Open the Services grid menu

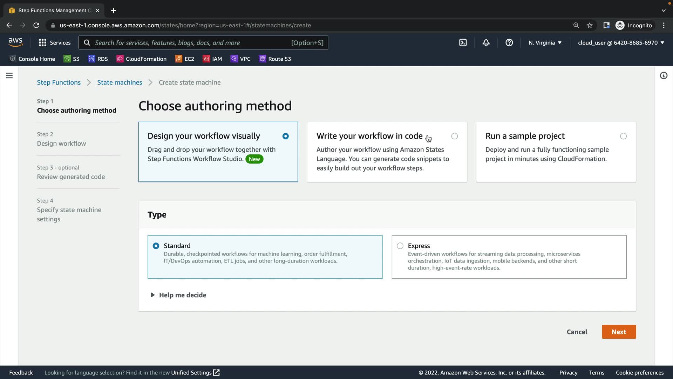coord(55,43)
